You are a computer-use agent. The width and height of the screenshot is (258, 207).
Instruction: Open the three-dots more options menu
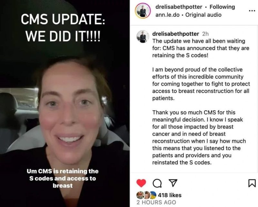point(252,11)
